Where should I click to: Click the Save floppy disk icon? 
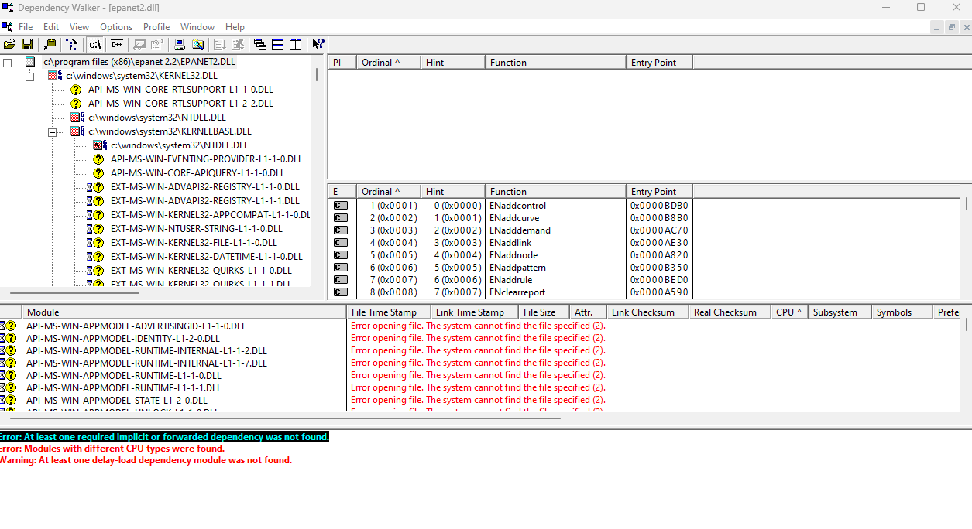point(27,44)
